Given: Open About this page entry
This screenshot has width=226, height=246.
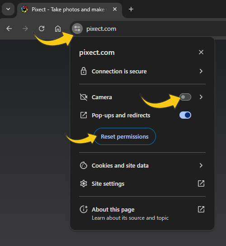Looking at the screenshot, I should coord(142,213).
